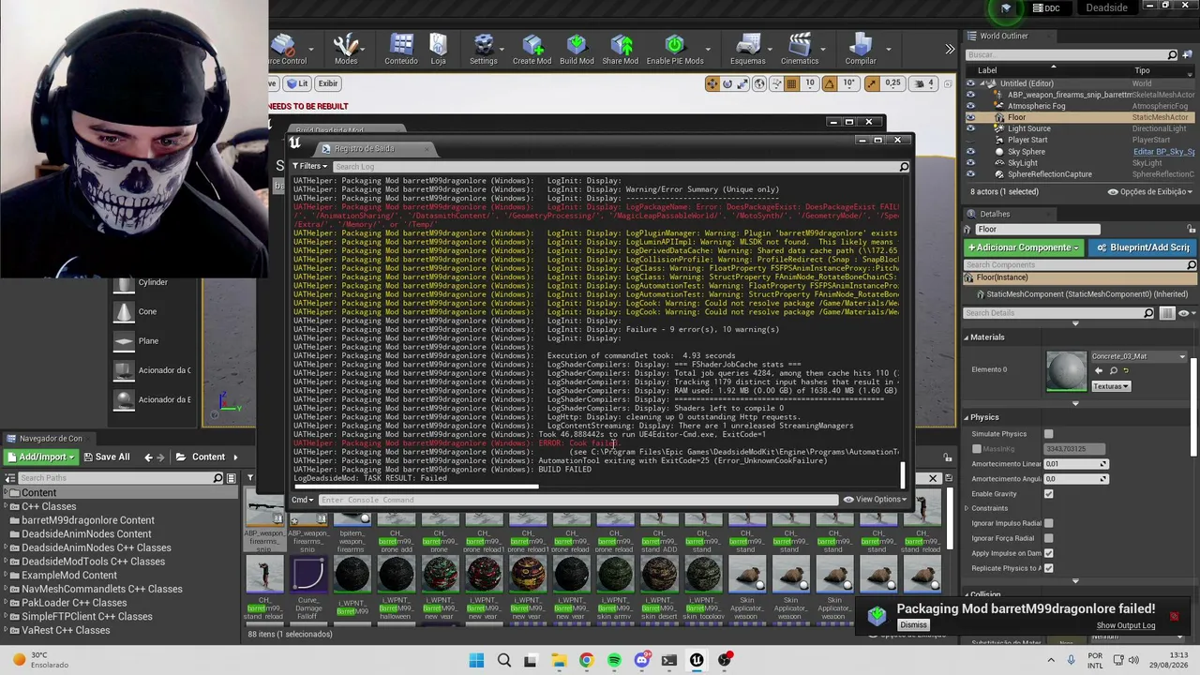Open the Texturas dropdown

pos(1111,386)
